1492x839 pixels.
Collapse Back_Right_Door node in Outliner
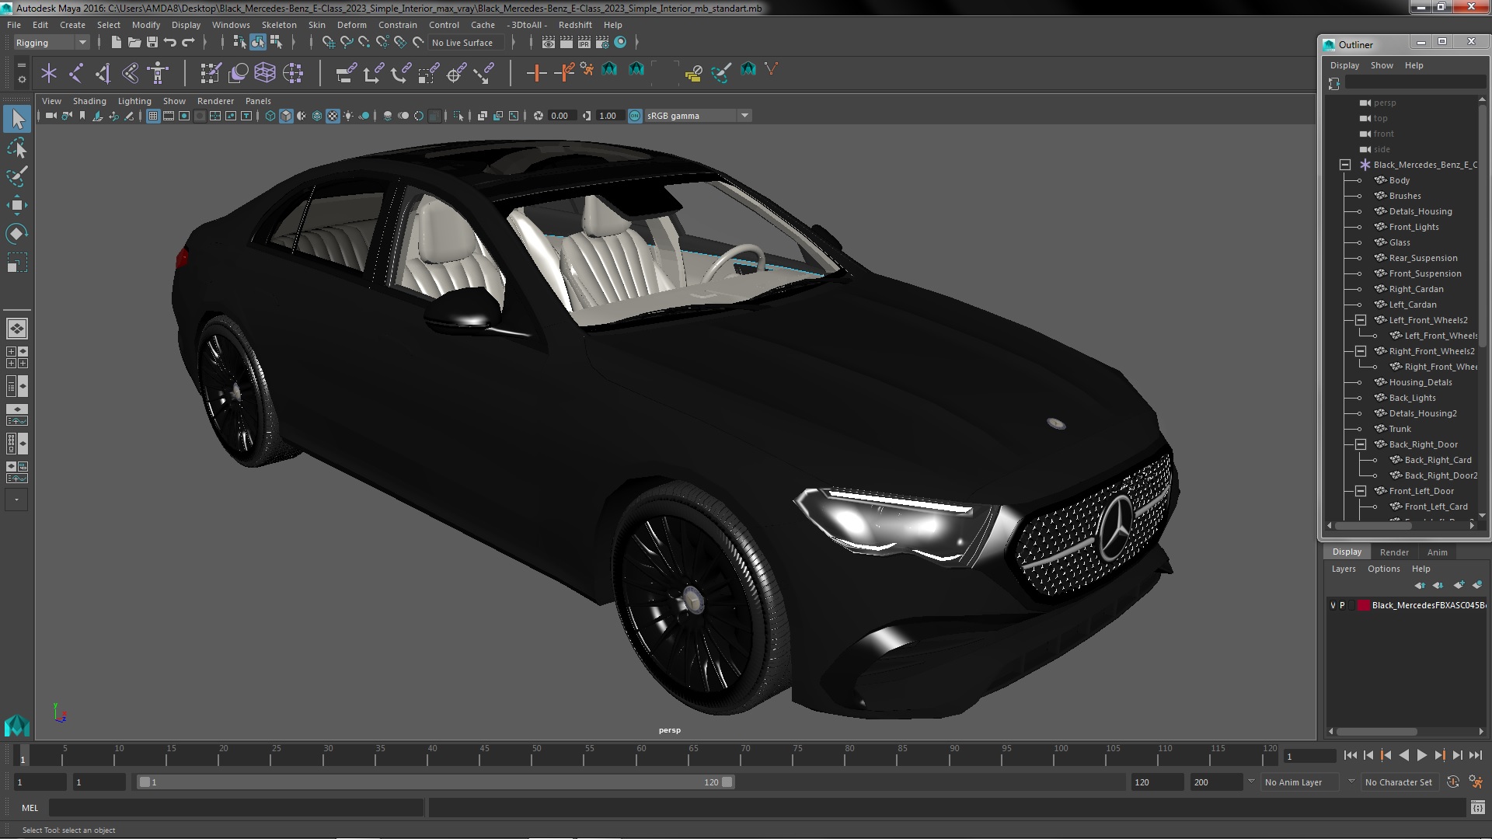[1361, 444]
